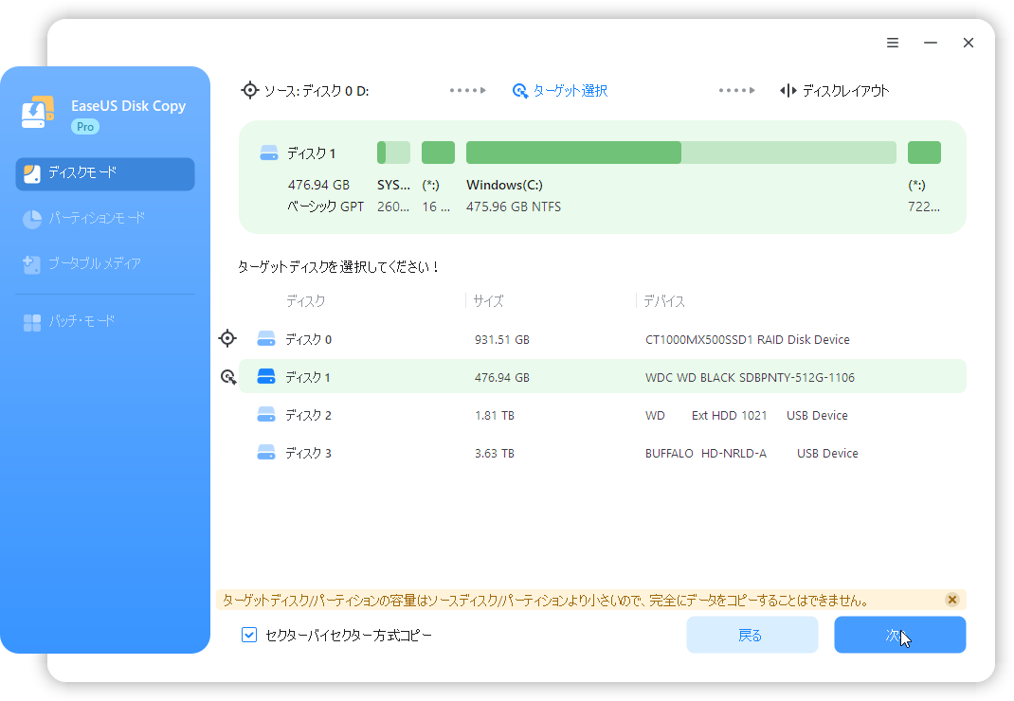Click the 16 ... partition bar
The width and height of the screenshot is (1014, 701).
[439, 153]
